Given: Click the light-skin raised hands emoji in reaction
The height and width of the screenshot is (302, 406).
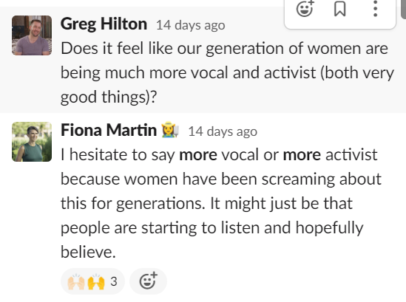Looking at the screenshot, I should pos(76,281).
